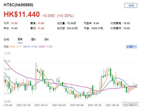Click the +0.040 price change value
This screenshot has height=108, width=141.
[49, 16]
